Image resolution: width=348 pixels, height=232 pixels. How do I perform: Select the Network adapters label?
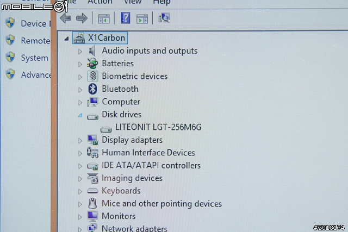click(134, 228)
